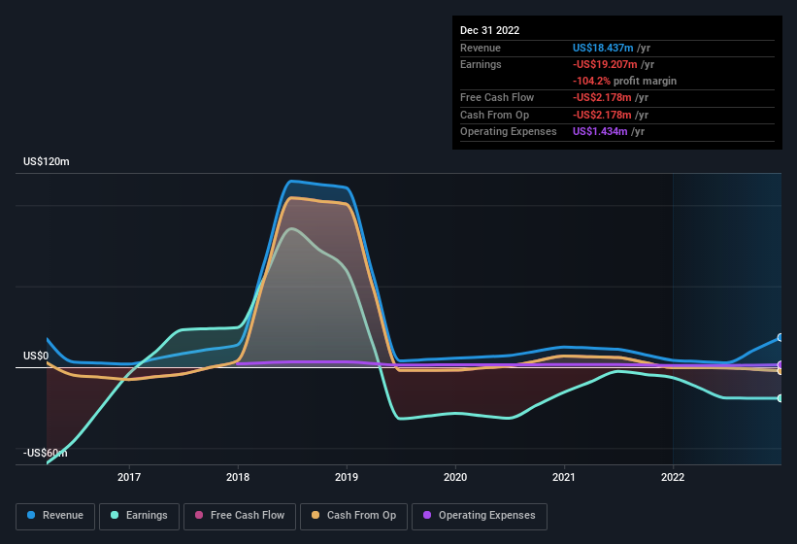Toggle the Operating Expenses legend button
Image resolution: width=797 pixels, height=544 pixels.
pyautogui.click(x=480, y=516)
